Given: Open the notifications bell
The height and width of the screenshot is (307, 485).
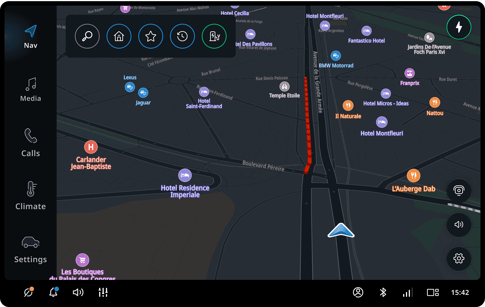Looking at the screenshot, I should [x=53, y=292].
